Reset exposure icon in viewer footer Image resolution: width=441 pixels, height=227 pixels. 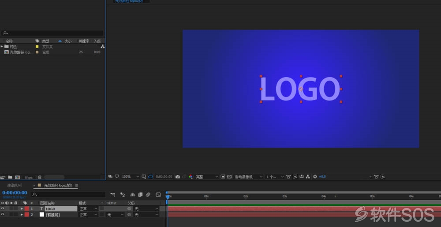[315, 176]
